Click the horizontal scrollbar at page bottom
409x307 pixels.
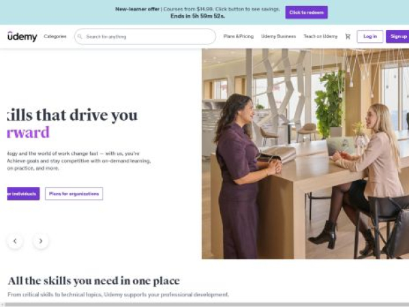204,305
